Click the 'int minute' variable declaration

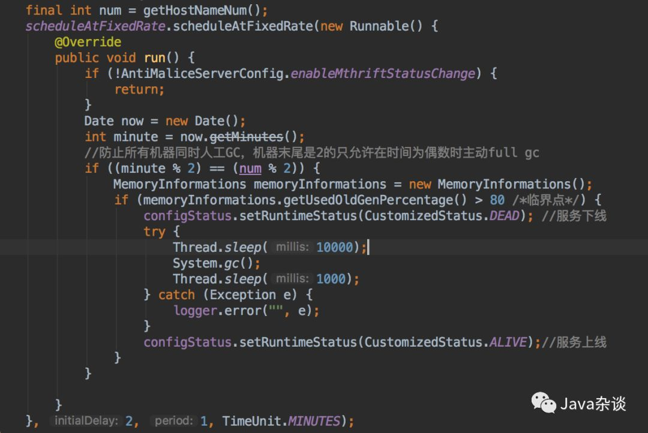tap(121, 137)
